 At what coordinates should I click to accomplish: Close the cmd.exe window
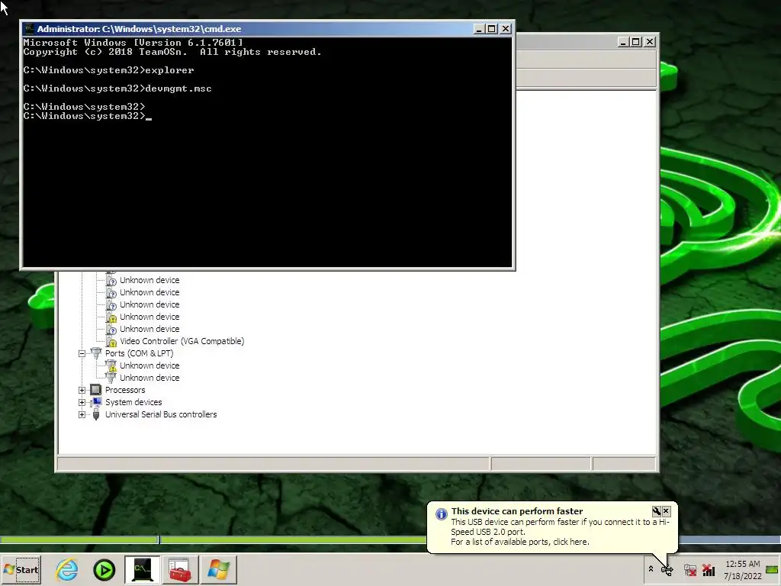click(x=506, y=29)
